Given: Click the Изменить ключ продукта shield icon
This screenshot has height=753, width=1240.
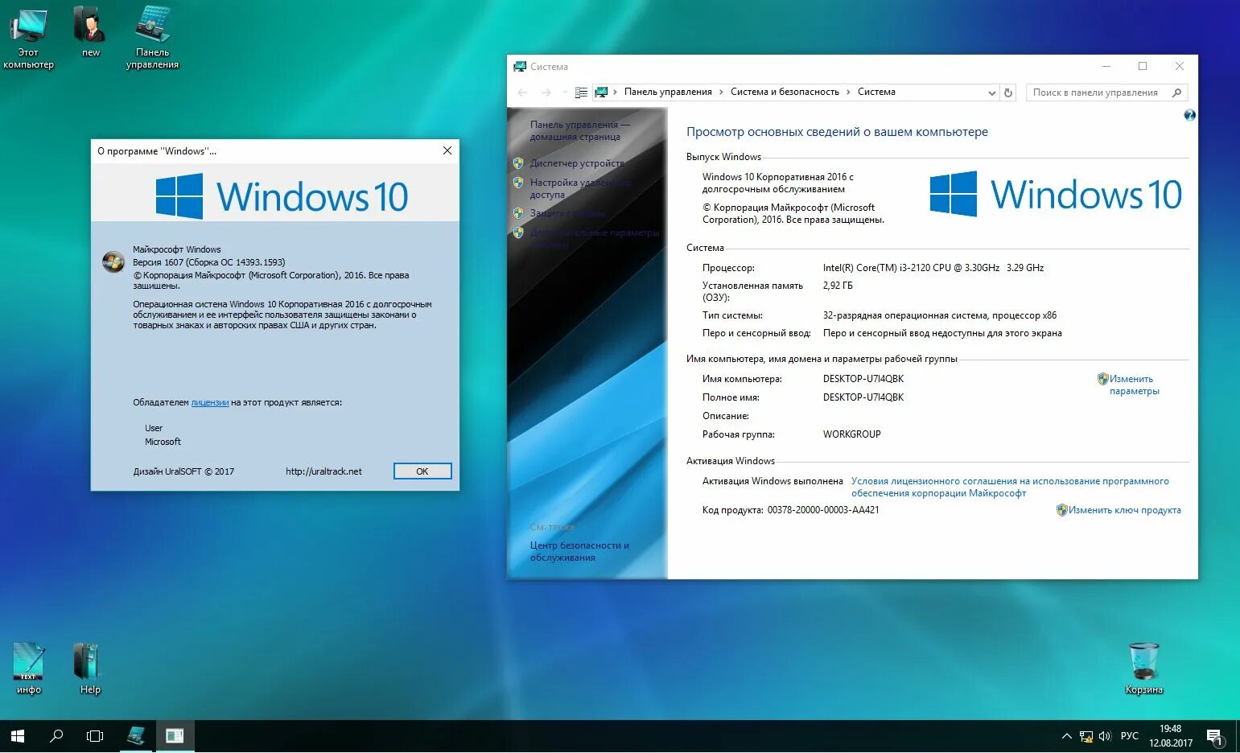Looking at the screenshot, I should click(1061, 509).
